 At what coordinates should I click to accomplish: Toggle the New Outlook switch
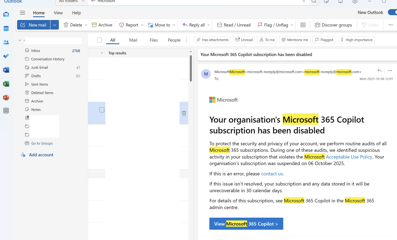[393, 12]
